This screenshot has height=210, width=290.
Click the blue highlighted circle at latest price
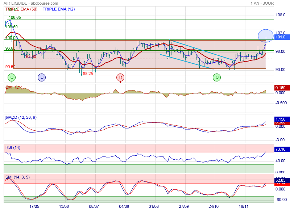(x=266, y=35)
